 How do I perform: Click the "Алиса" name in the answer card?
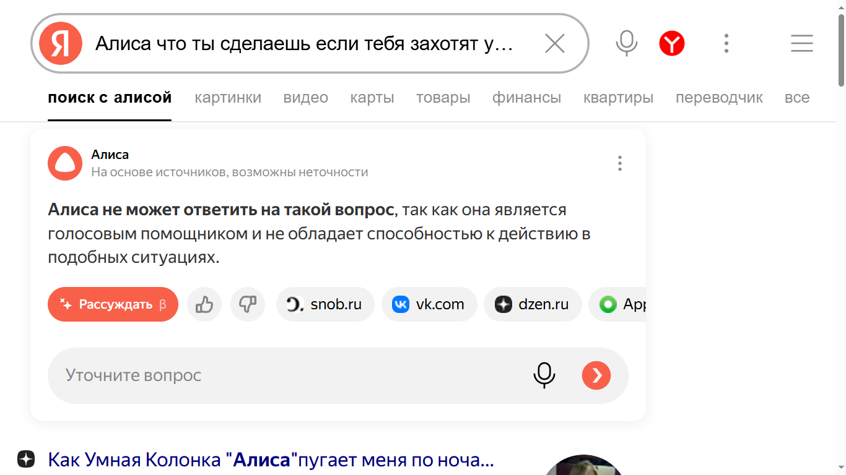coord(110,155)
